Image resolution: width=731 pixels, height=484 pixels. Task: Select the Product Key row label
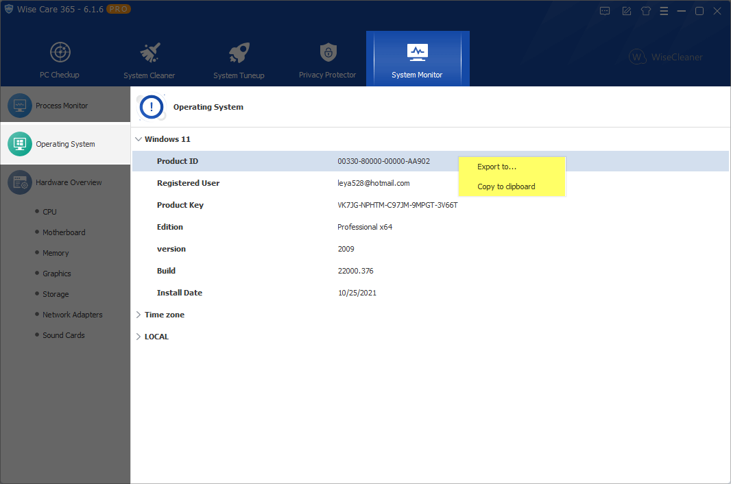180,205
